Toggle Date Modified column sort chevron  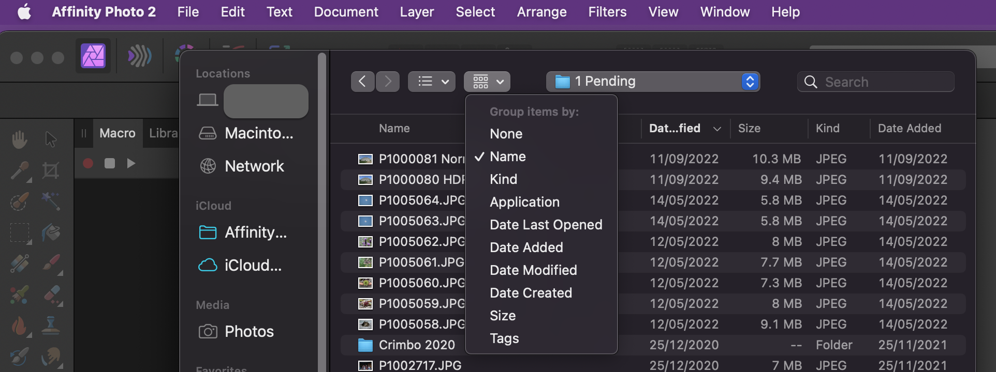[x=717, y=129]
